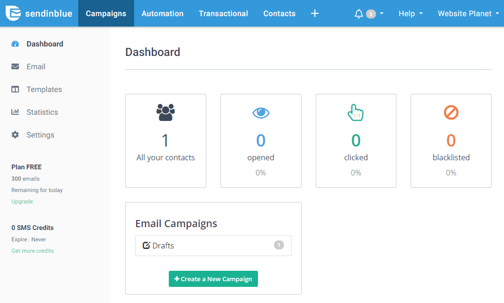Click the blacklisted blocked-circle icon

pos(451,112)
